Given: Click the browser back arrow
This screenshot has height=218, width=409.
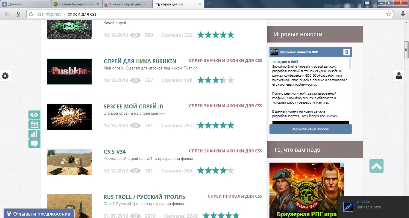Looking at the screenshot, I should tap(7, 14).
